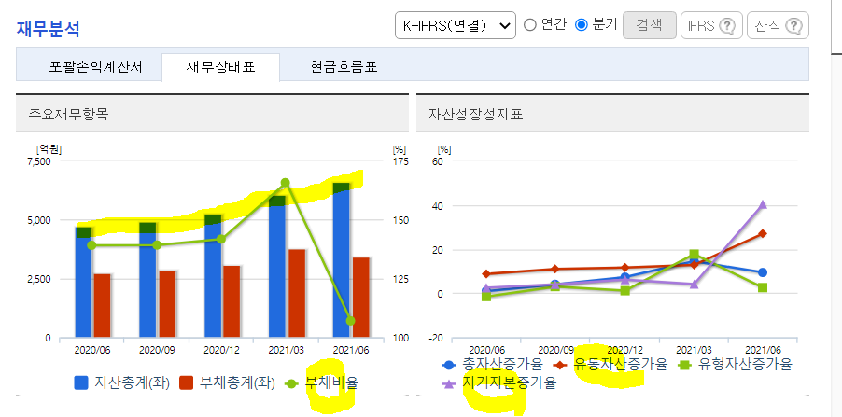Click the 2021/06 blue 자산총계 bar
842x417 pixels.
point(342,260)
